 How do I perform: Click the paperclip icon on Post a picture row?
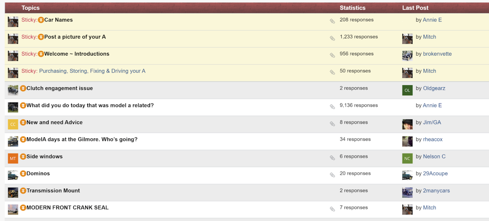(332, 38)
